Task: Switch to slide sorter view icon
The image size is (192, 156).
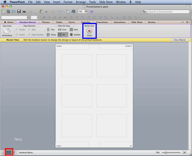Action: coord(9,153)
